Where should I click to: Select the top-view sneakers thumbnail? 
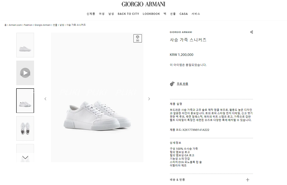[x=25, y=128]
